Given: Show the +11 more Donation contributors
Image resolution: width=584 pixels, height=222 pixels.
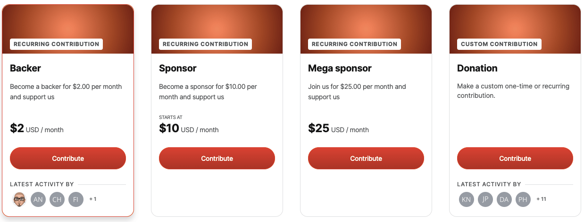Looking at the screenshot, I should [542, 199].
